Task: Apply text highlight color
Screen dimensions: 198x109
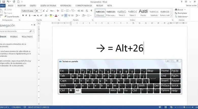Action: (x=51, y=15)
